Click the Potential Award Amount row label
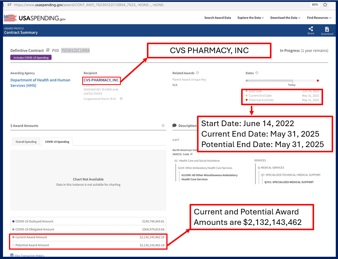 click(32, 245)
